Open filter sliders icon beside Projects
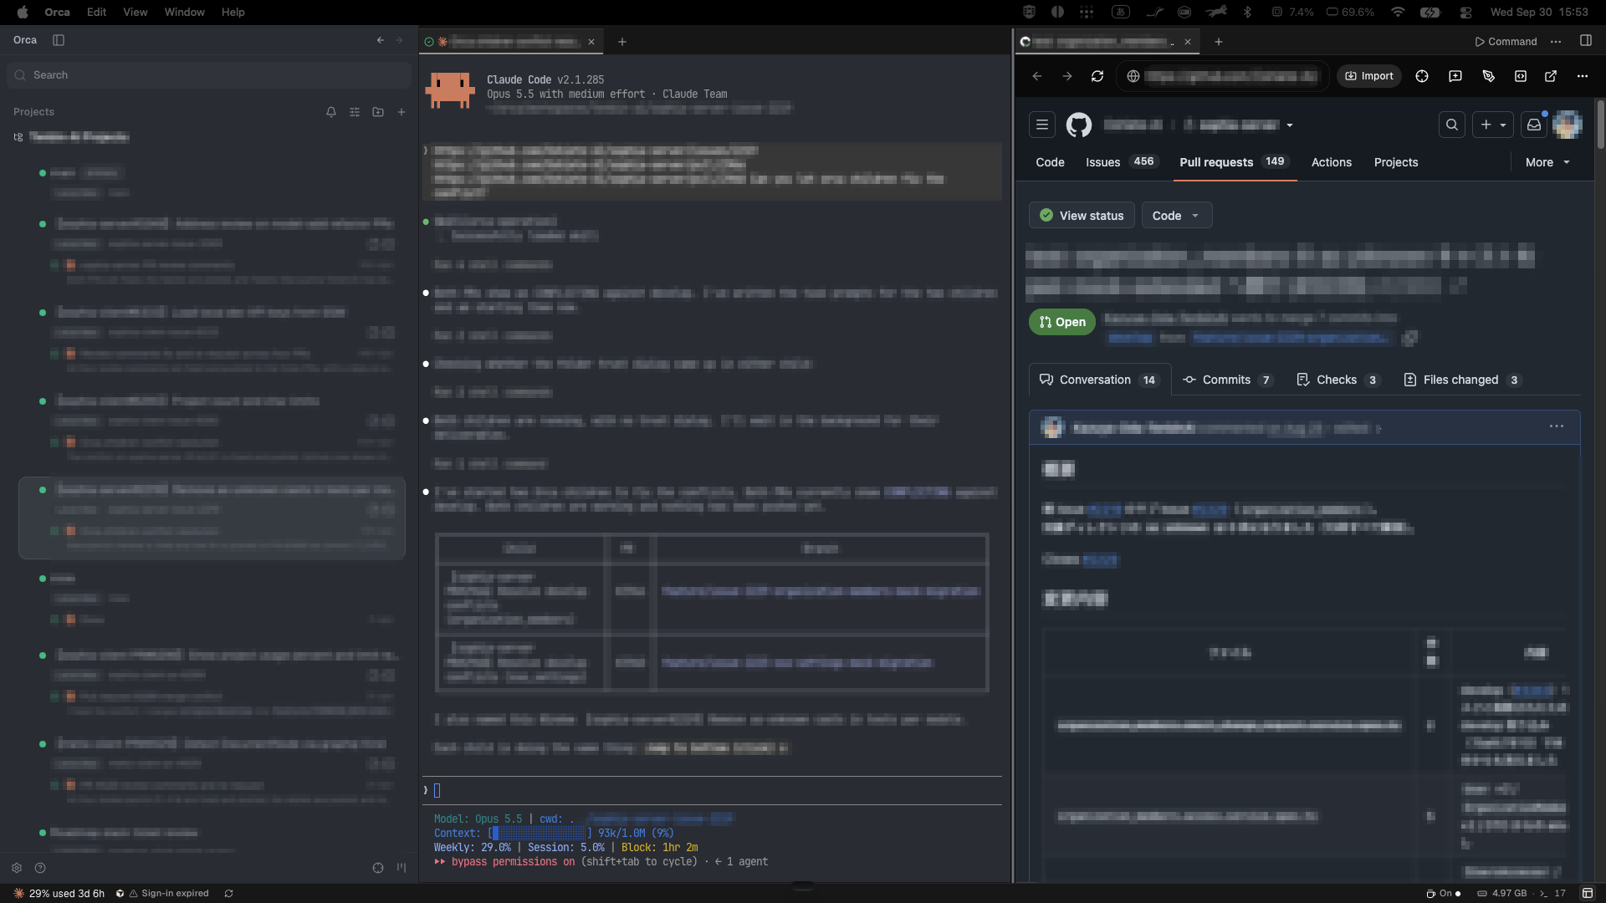This screenshot has width=1606, height=903. (355, 112)
